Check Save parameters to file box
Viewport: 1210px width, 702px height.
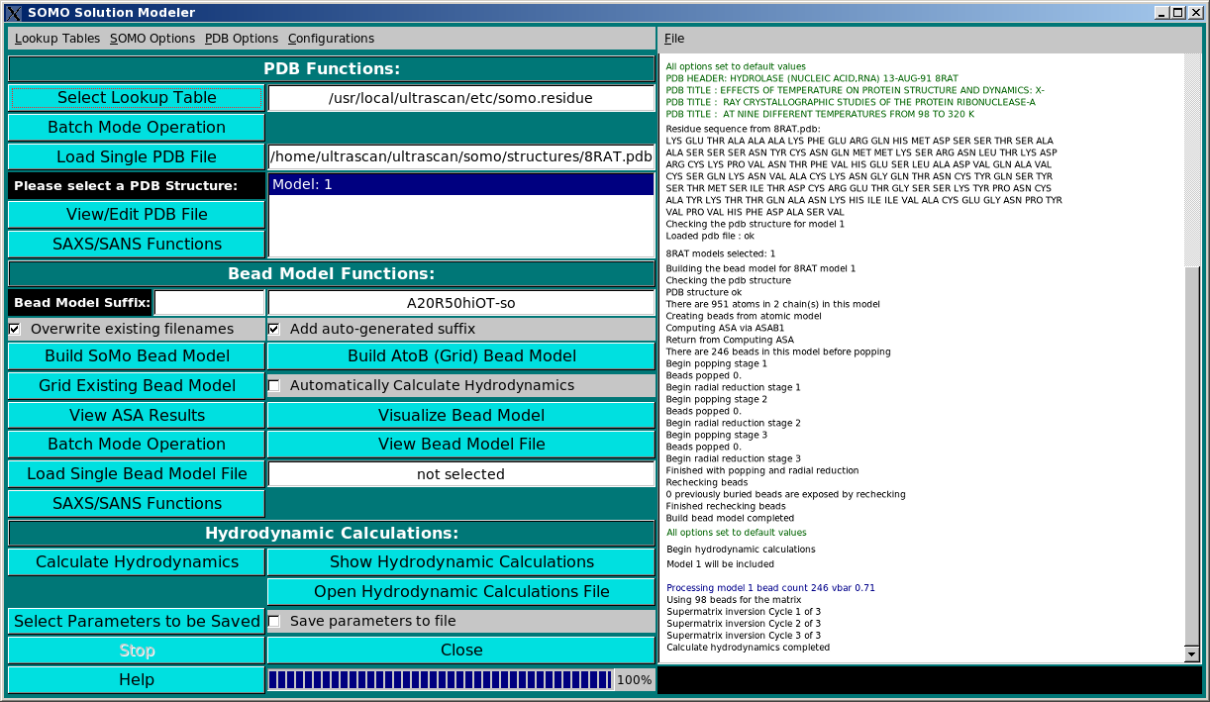[274, 621]
